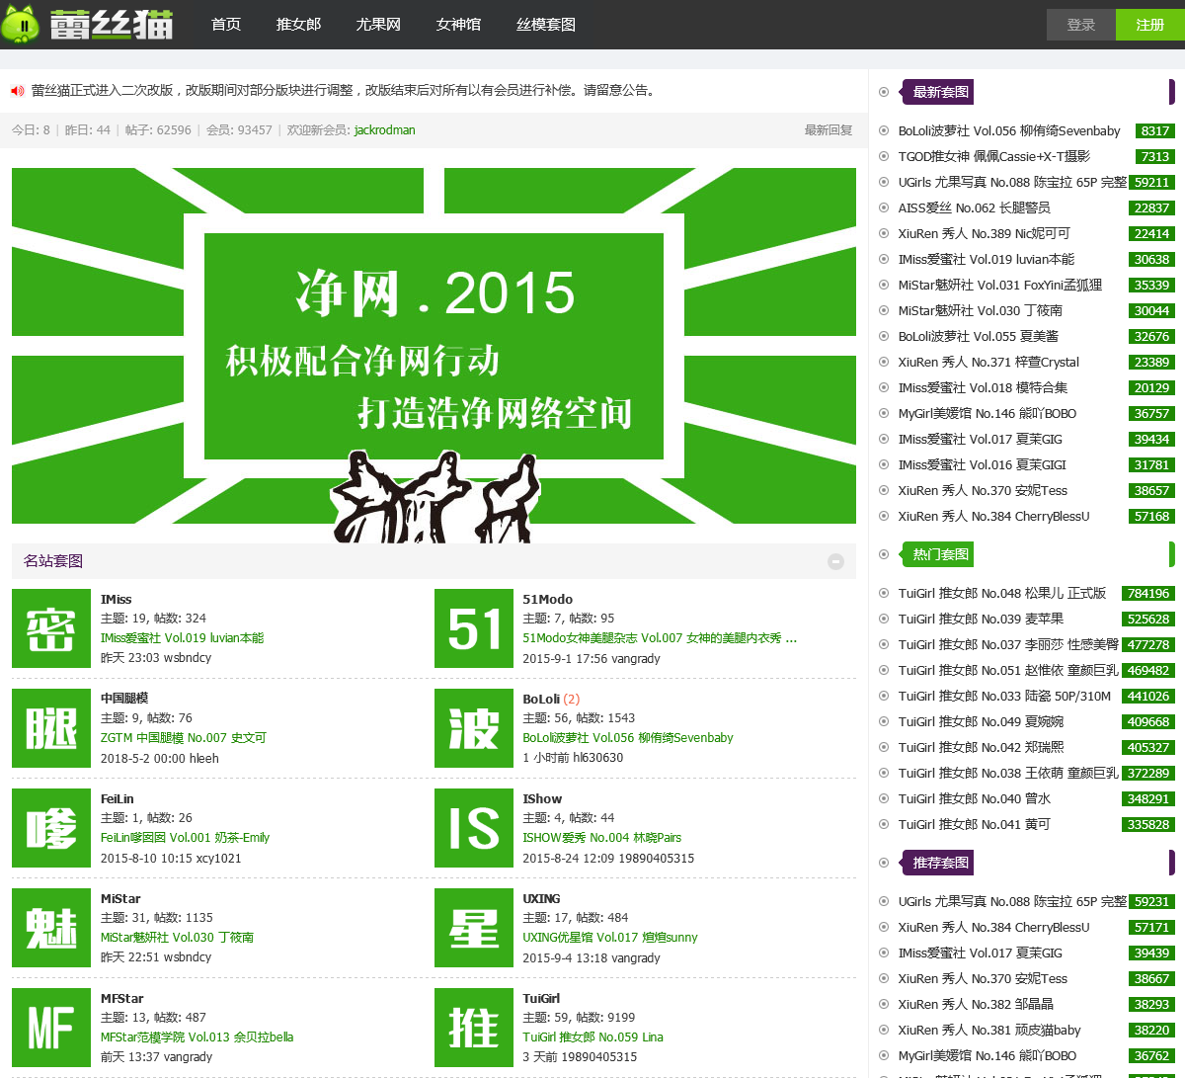Open 女神馆 navigation item
This screenshot has height=1078, width=1185.
click(x=458, y=25)
